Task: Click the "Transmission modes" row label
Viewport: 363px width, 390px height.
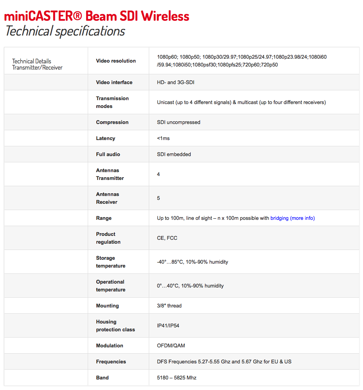Action: 112,102
